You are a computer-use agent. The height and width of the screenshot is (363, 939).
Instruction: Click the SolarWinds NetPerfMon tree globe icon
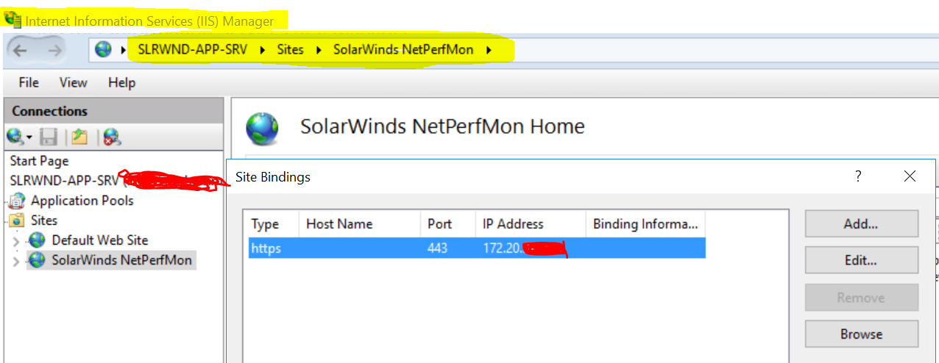point(37,260)
